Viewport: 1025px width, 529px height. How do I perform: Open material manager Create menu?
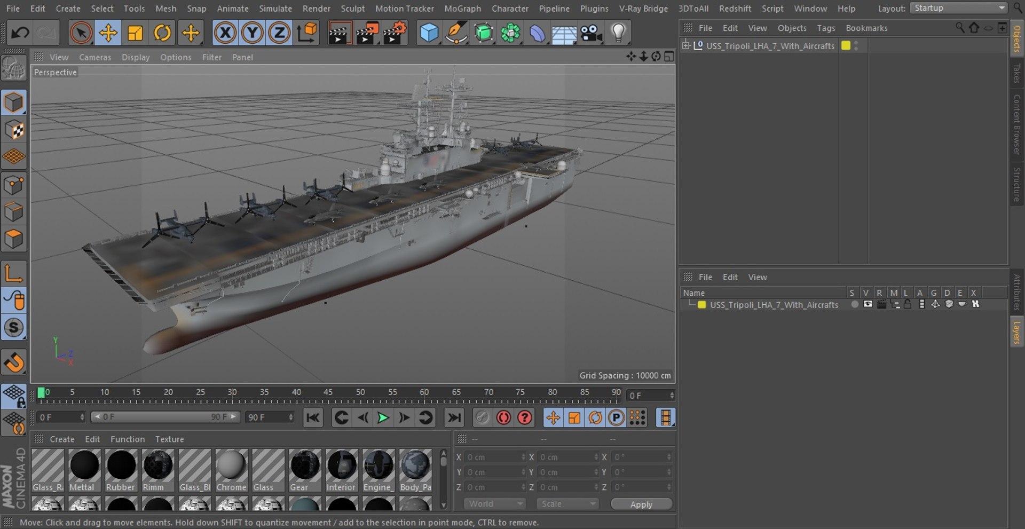[x=62, y=439]
